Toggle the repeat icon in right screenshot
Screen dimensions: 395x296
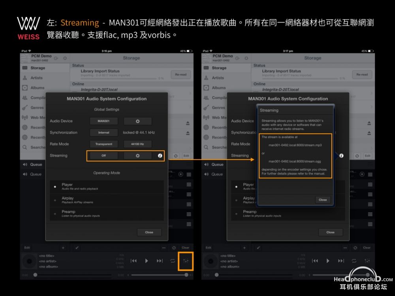354,261
